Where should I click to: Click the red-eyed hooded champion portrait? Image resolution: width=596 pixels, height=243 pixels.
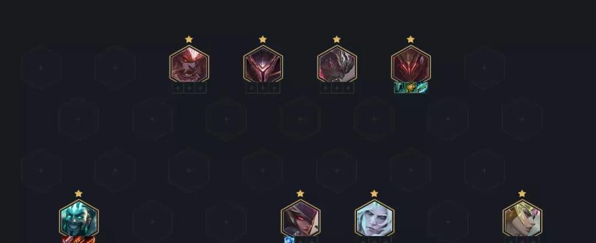(300, 218)
